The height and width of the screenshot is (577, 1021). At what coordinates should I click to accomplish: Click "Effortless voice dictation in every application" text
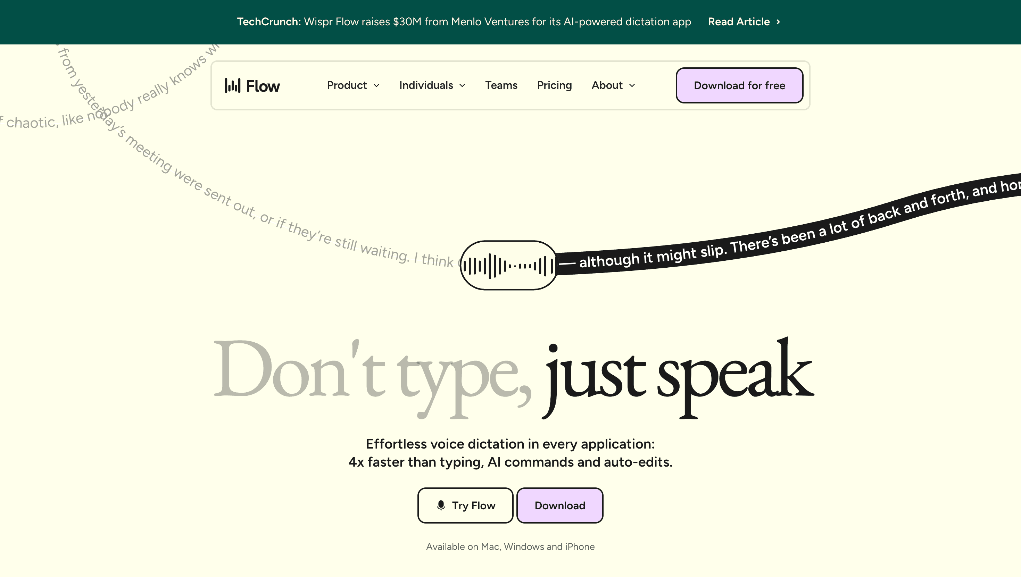[x=510, y=444]
